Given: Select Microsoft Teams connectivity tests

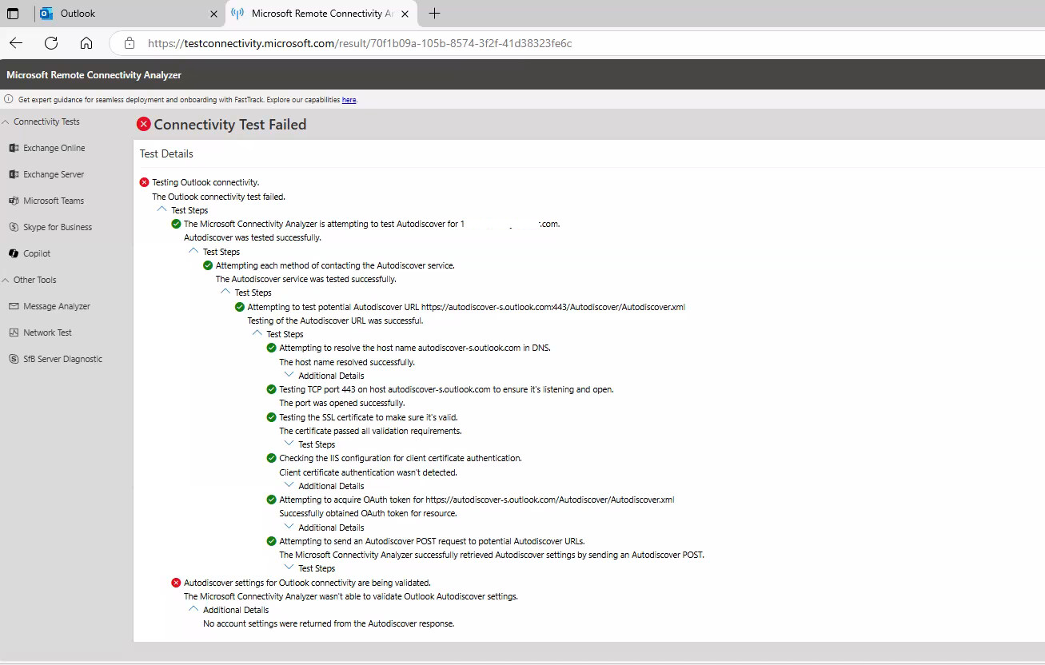Looking at the screenshot, I should tap(55, 200).
